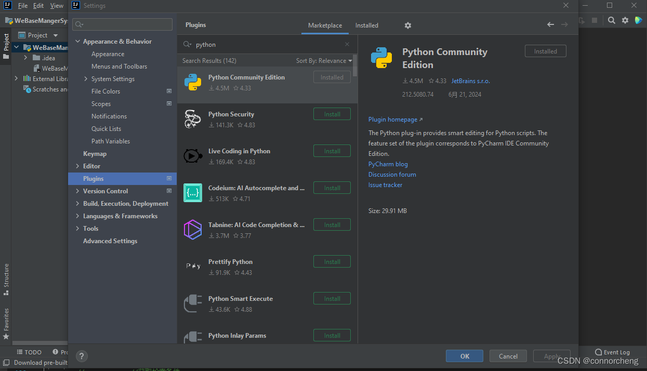
Task: Toggle the Project side tool window
Action: [x=6, y=46]
